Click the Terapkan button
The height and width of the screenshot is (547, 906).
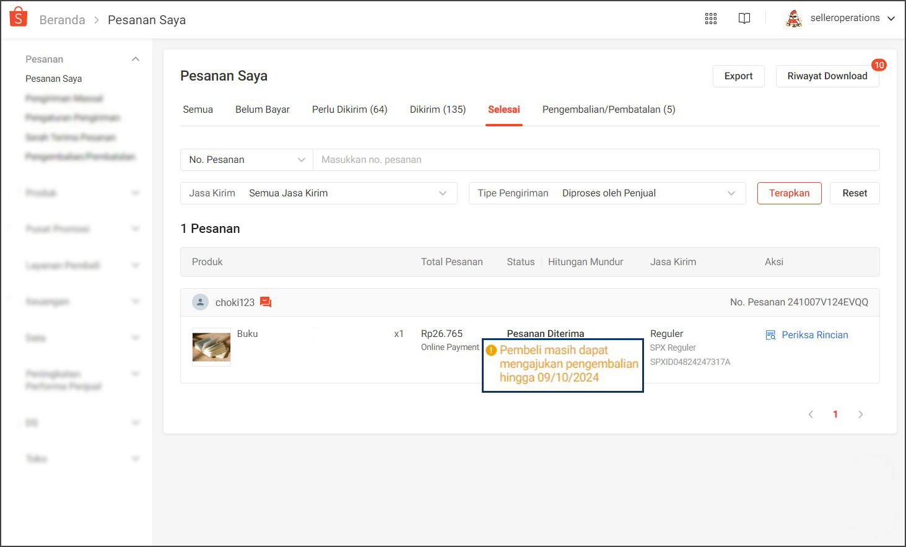pyautogui.click(x=789, y=193)
